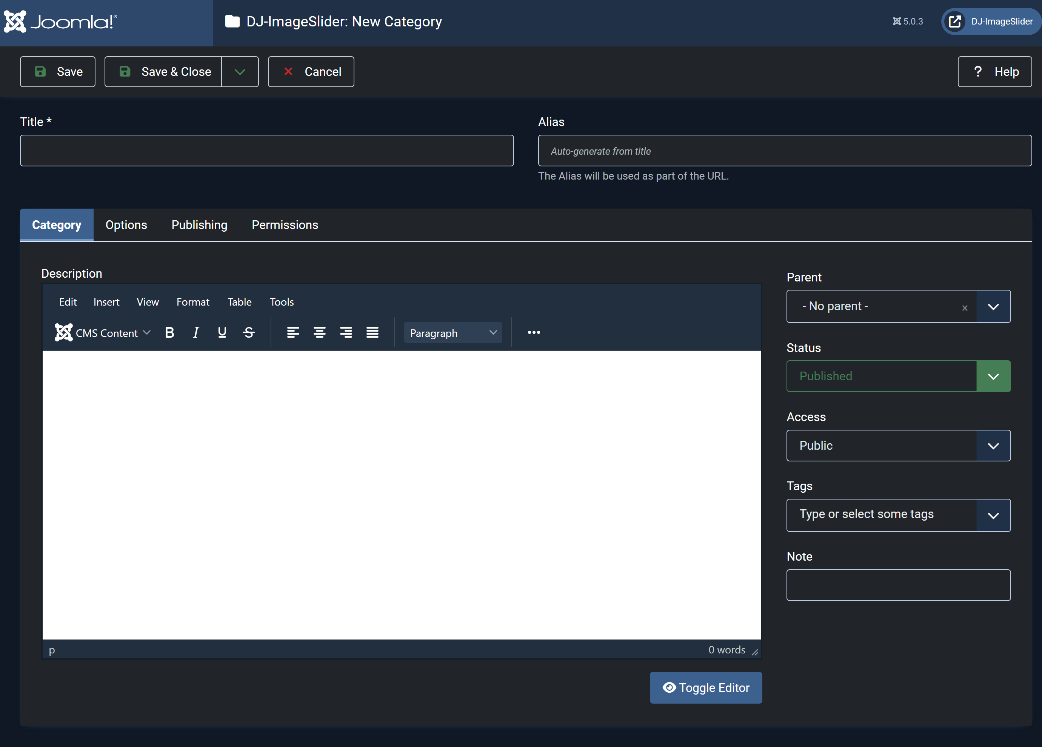Click the Save button
This screenshot has width=1042, height=747.
click(x=58, y=72)
